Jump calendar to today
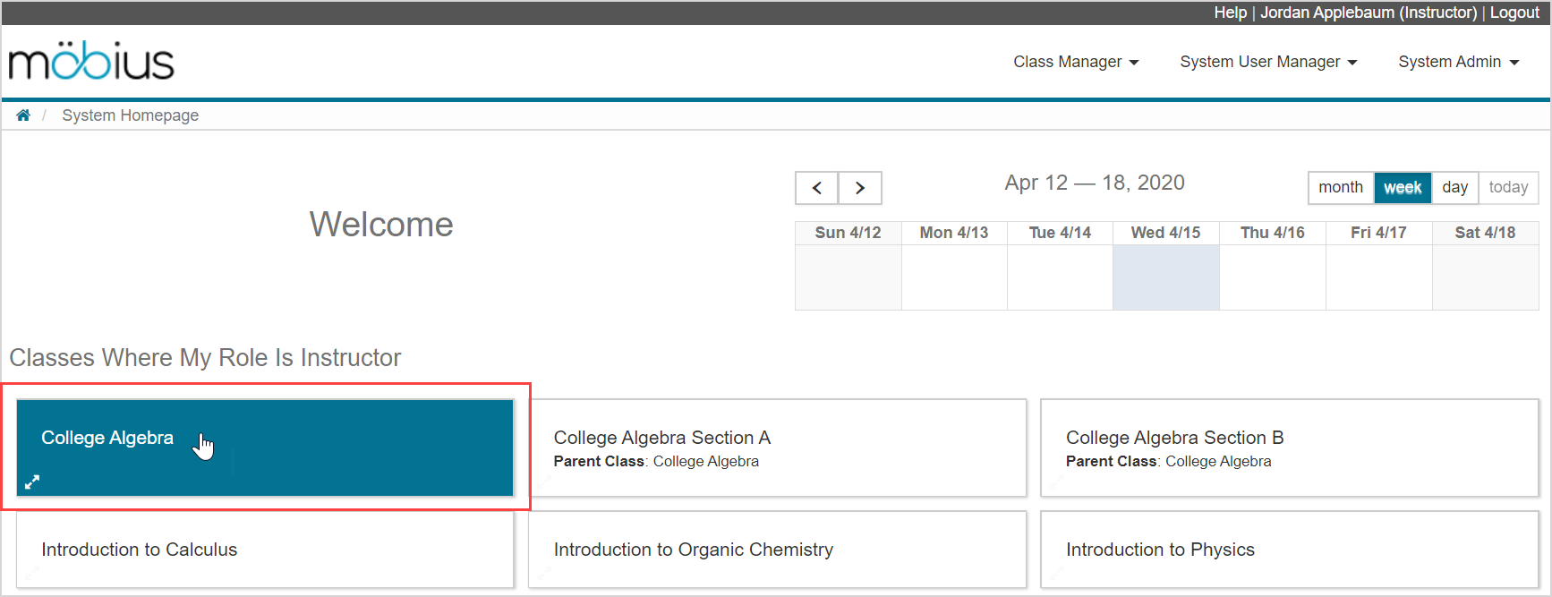Image resolution: width=1552 pixels, height=597 pixels. [1508, 187]
